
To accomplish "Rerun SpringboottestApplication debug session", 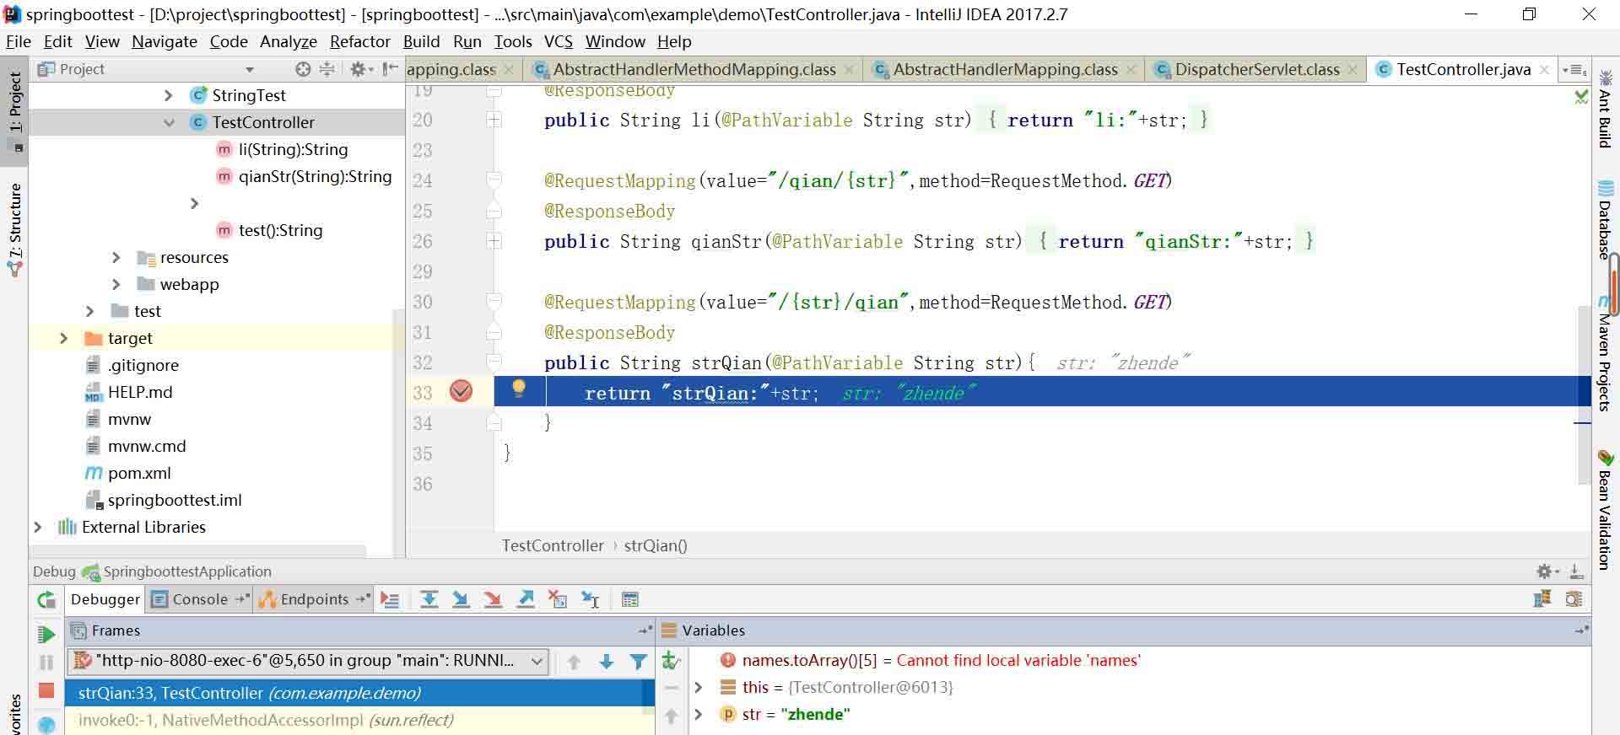I will pyautogui.click(x=46, y=599).
